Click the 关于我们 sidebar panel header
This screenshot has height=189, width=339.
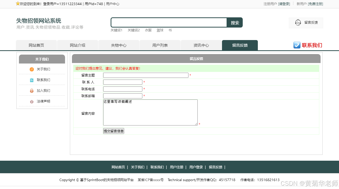[x=42, y=59]
